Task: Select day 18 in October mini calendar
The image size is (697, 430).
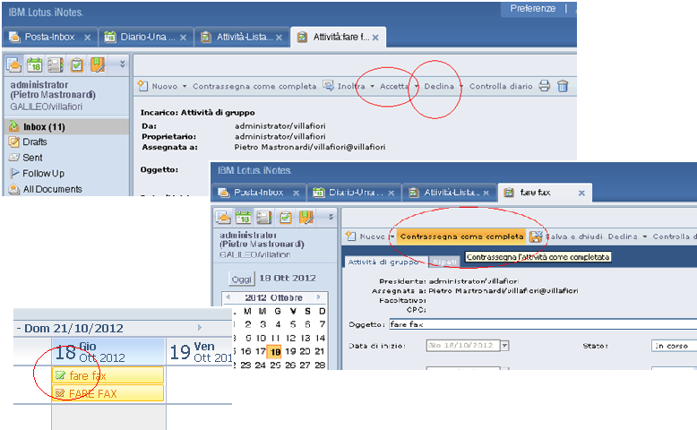Action: click(x=275, y=352)
